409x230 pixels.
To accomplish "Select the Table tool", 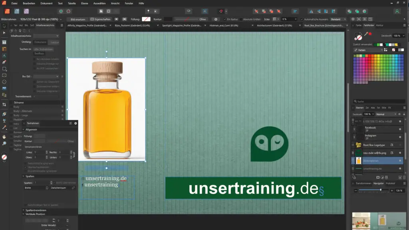I will pos(4,49).
